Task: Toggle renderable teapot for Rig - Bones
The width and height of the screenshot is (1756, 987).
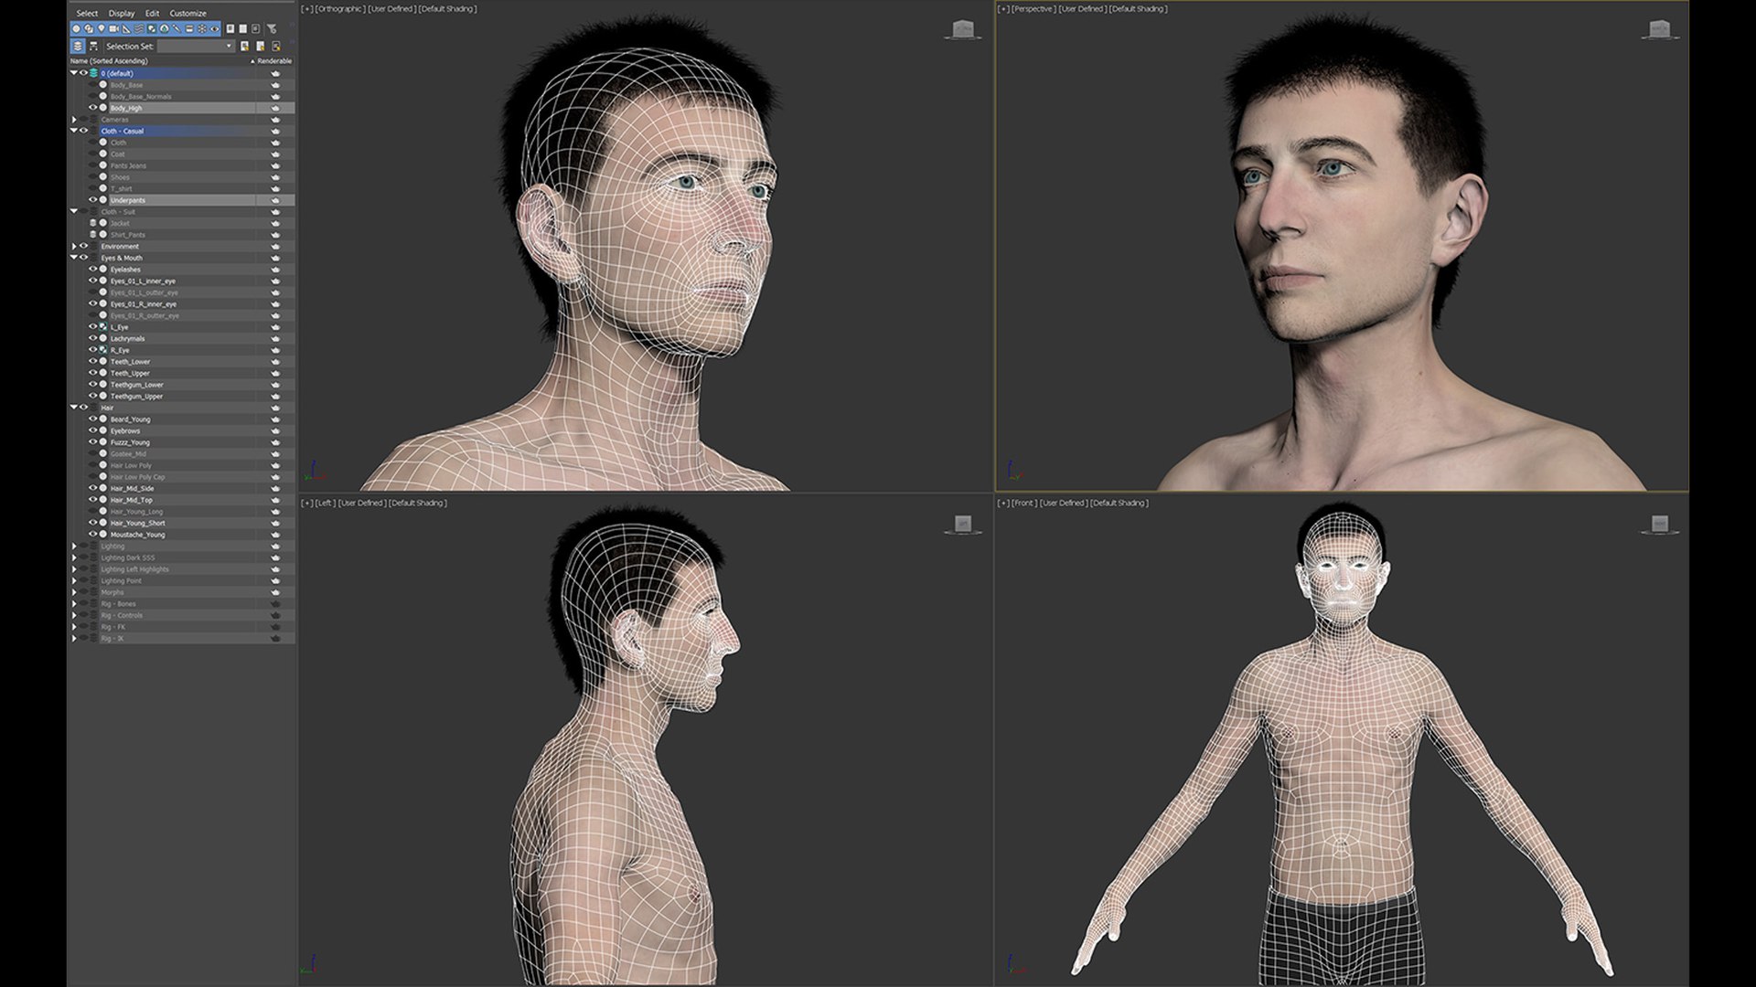Action: [x=275, y=604]
